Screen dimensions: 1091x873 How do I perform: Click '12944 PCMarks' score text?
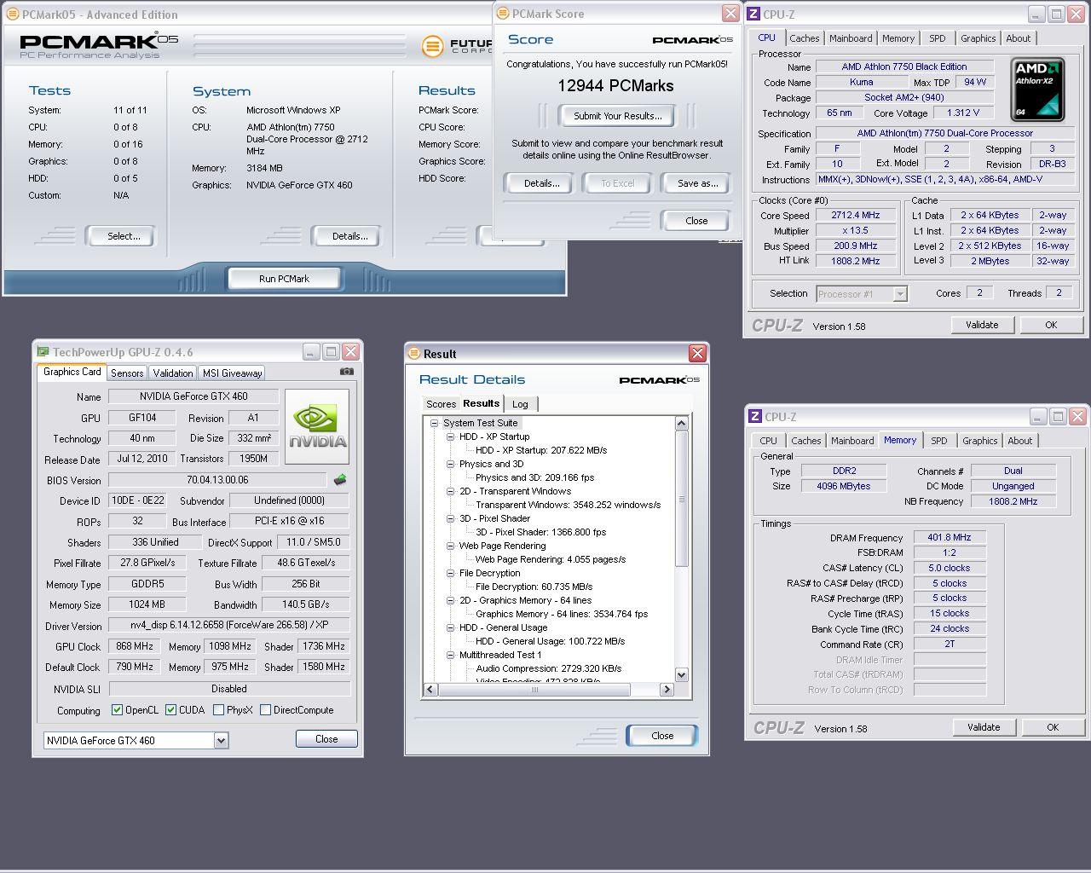615,86
